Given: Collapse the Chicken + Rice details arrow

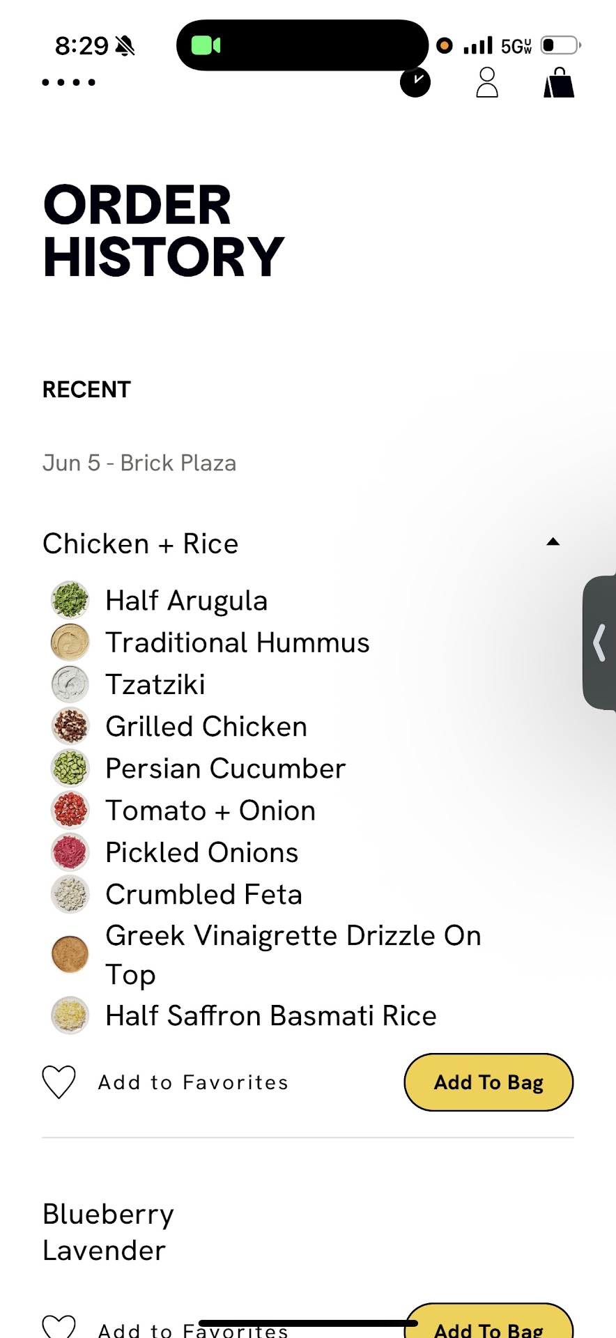Looking at the screenshot, I should click(x=553, y=542).
